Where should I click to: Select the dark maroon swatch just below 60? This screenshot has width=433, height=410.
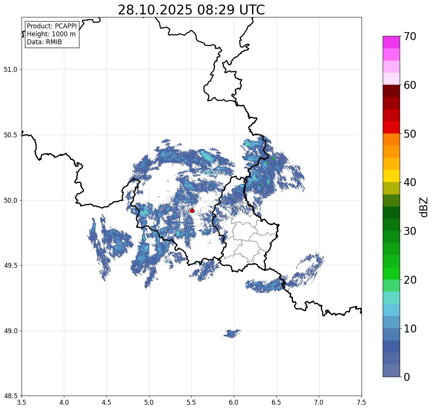(391, 91)
